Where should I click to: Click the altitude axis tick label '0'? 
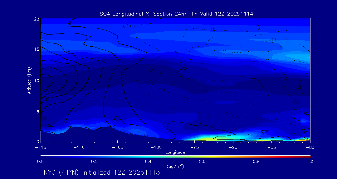point(38,141)
